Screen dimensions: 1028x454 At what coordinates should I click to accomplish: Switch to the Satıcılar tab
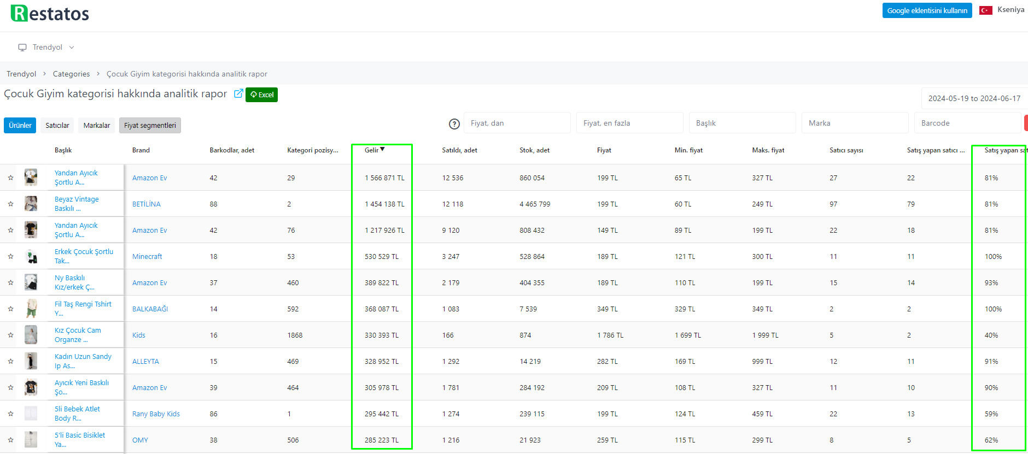point(57,125)
